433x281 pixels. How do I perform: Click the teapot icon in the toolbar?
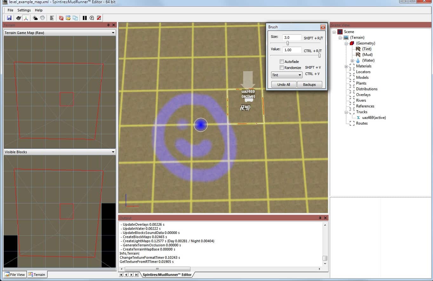click(x=19, y=18)
